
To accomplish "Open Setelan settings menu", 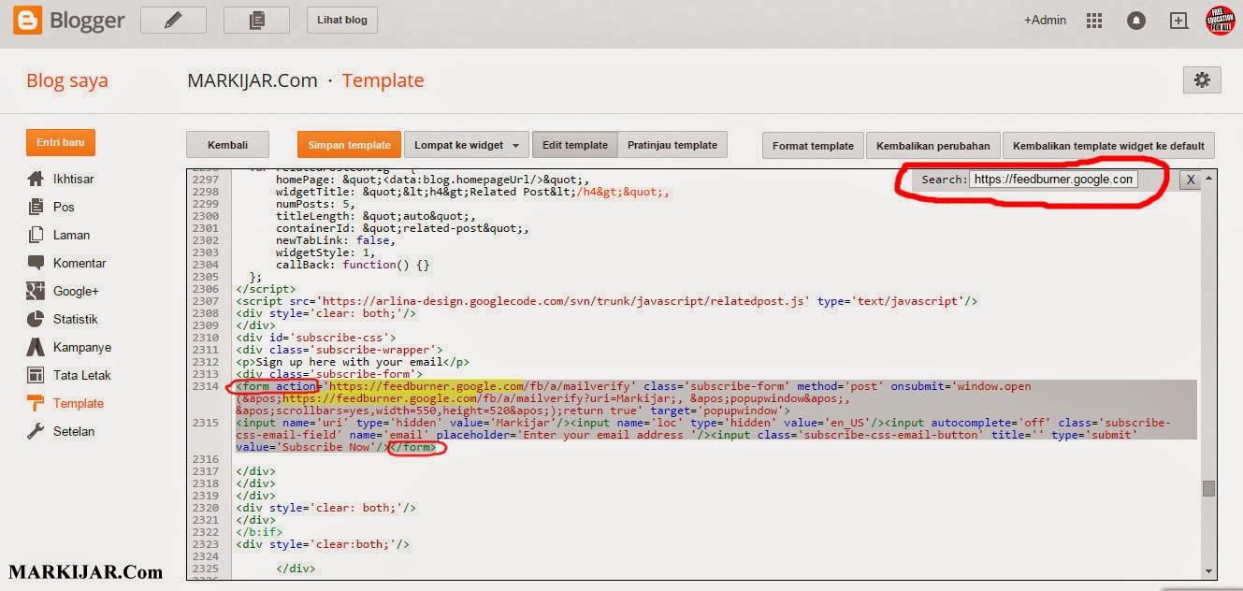I will click(x=74, y=431).
